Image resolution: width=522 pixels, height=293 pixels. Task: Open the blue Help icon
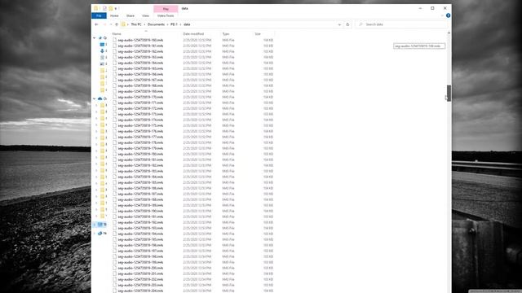[x=448, y=15]
